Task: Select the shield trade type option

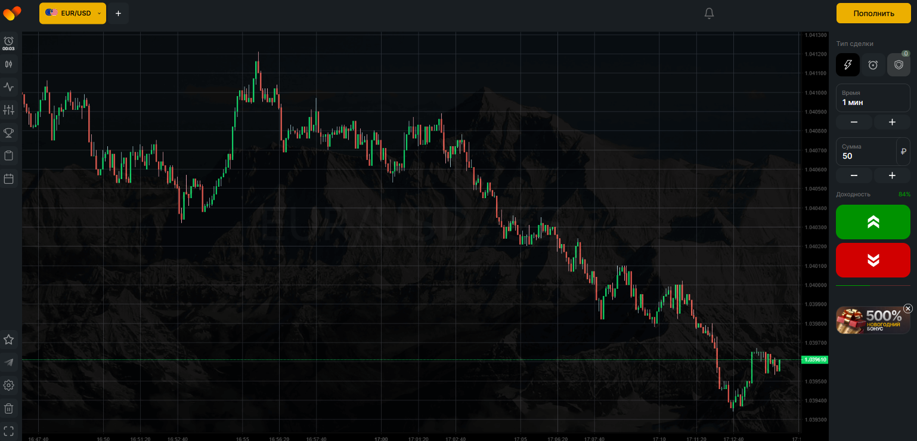Action: [899, 65]
